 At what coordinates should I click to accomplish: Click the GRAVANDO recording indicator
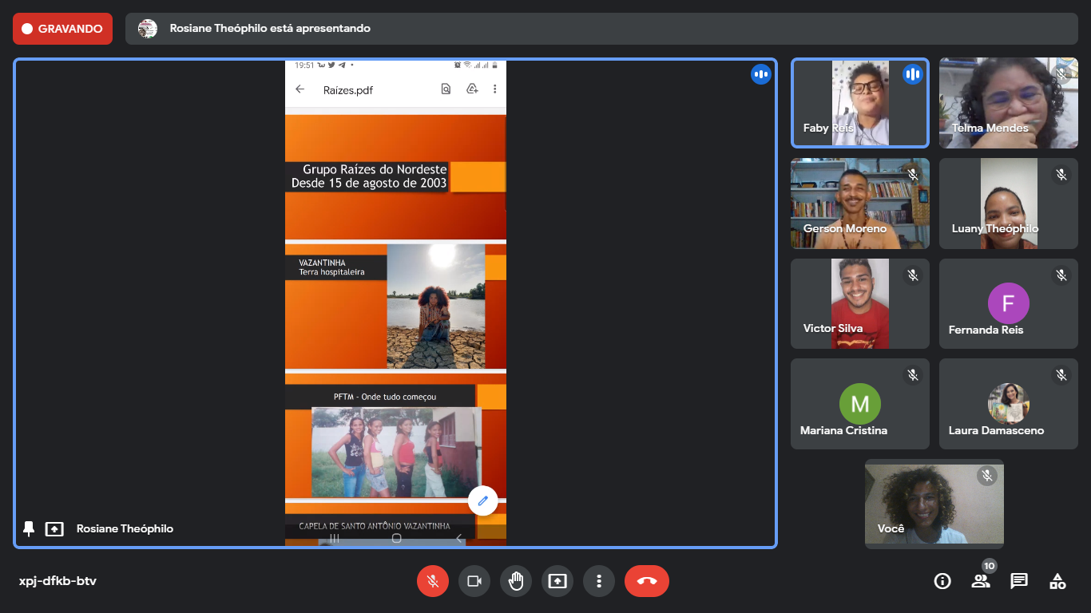pos(62,29)
